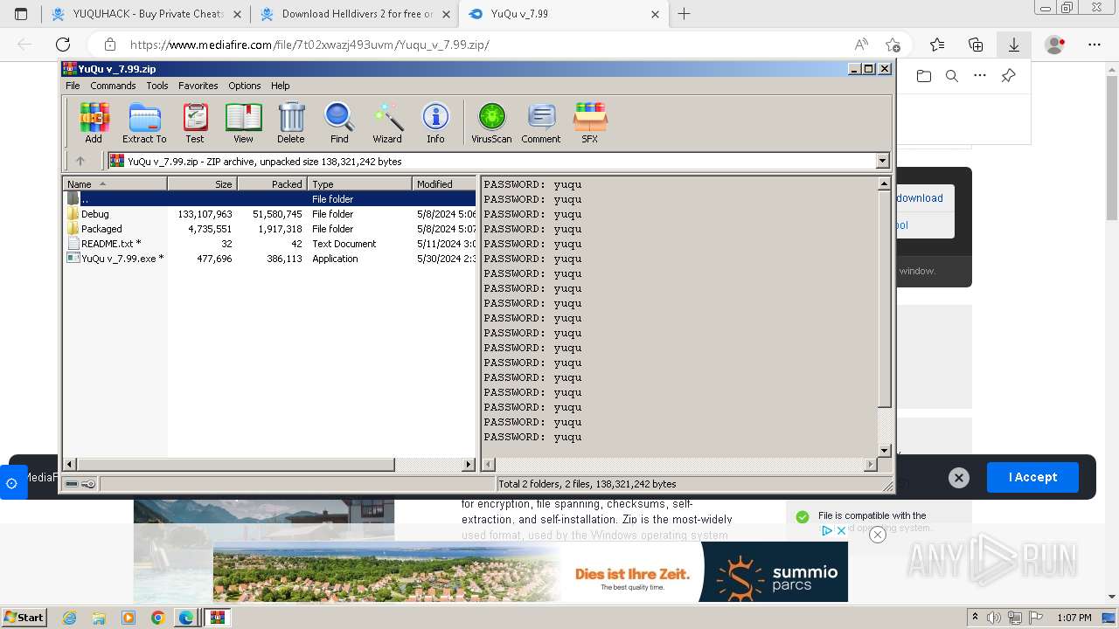Open the Help menu

[280, 86]
